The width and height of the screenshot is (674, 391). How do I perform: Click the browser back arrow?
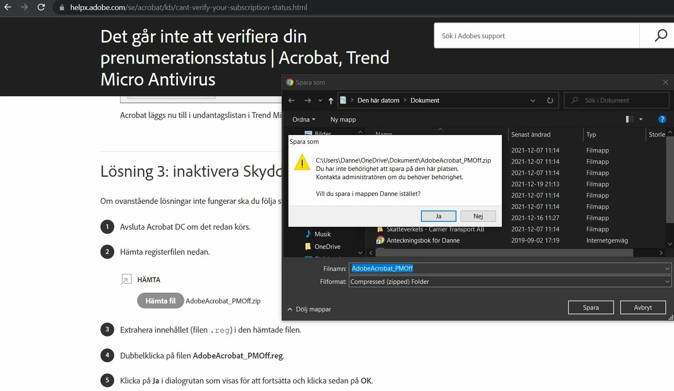pyautogui.click(x=8, y=7)
